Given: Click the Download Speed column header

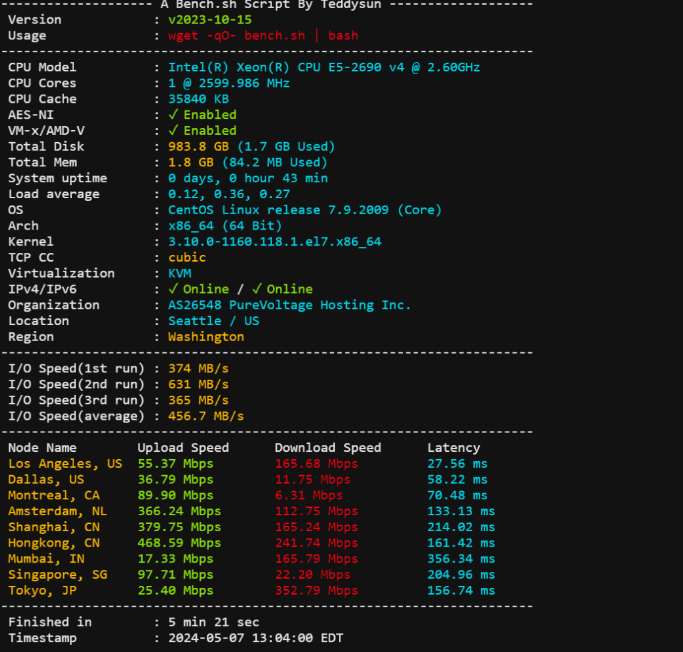Looking at the screenshot, I should [x=327, y=448].
